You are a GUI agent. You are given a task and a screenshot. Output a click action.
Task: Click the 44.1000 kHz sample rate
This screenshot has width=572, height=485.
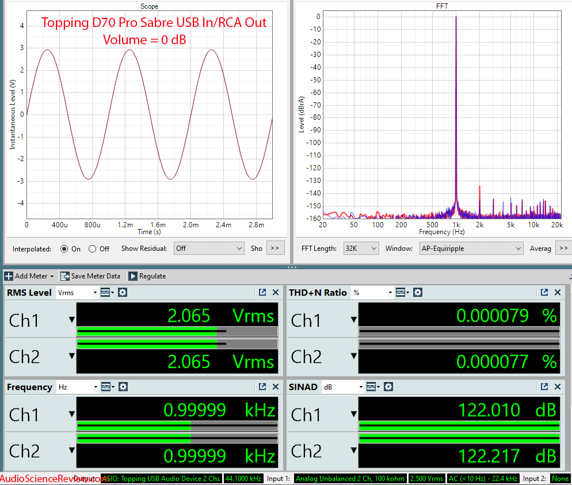(243, 479)
